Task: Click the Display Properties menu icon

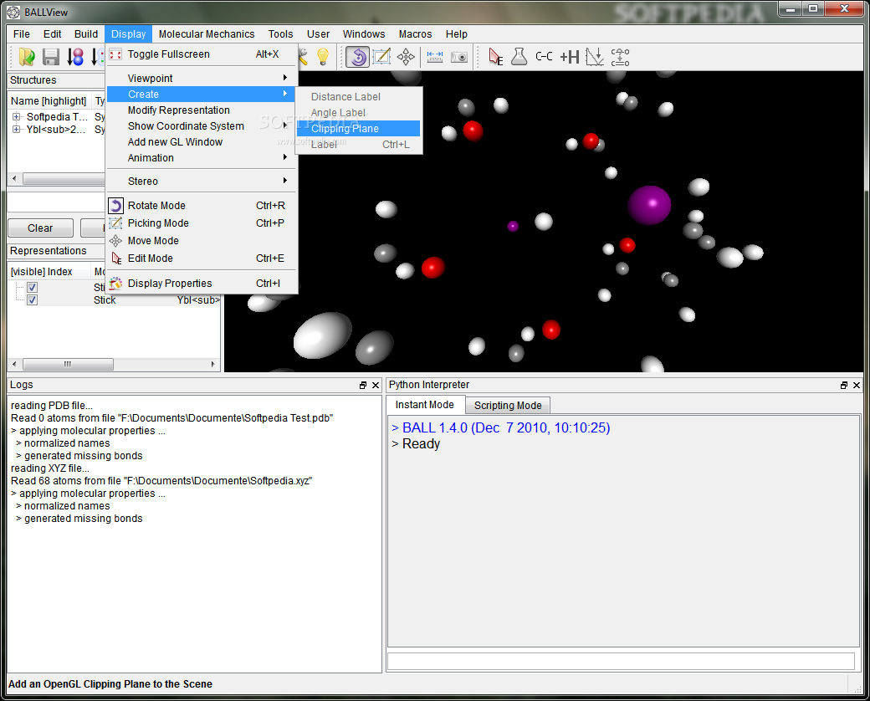Action: pos(115,284)
